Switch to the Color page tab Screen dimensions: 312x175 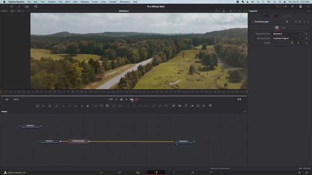pyautogui.click(x=175, y=173)
